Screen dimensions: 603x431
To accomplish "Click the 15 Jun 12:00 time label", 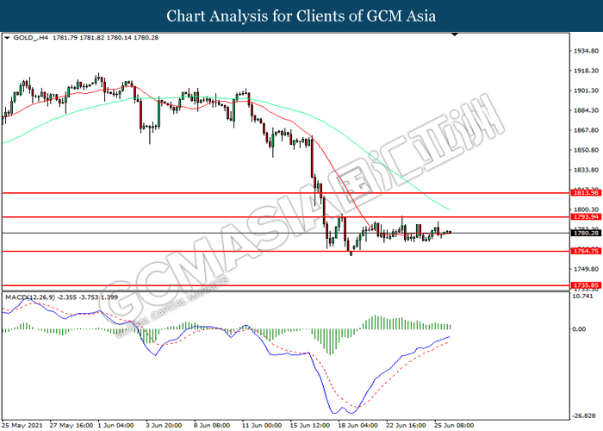I will pyautogui.click(x=310, y=425).
